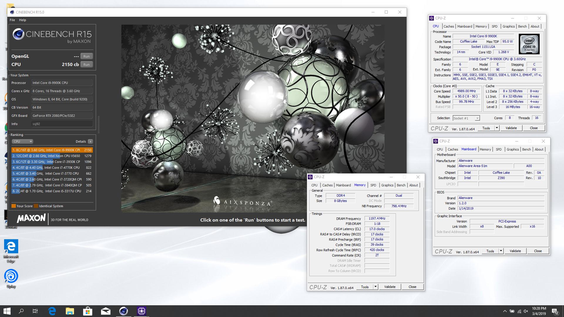Expand the ranking Details arrow

[x=90, y=141]
